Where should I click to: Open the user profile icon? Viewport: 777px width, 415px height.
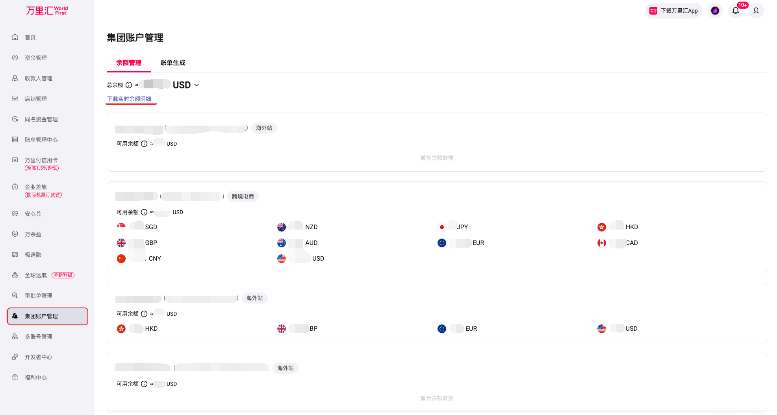[x=756, y=11]
